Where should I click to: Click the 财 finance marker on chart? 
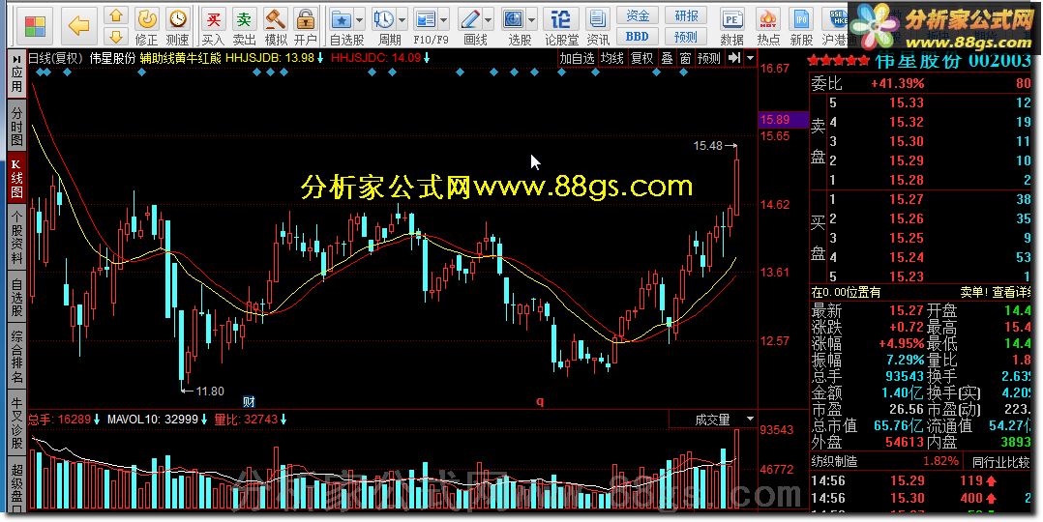point(249,401)
